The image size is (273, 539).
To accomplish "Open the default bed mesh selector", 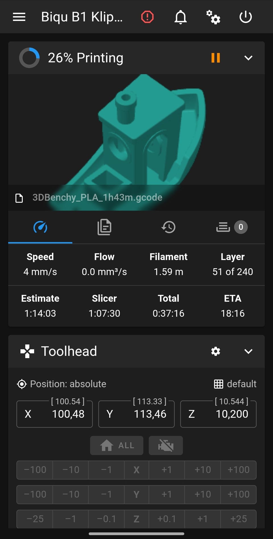I will click(x=235, y=384).
